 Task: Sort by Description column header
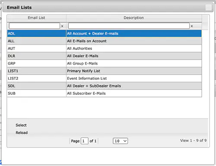[x=134, y=18]
